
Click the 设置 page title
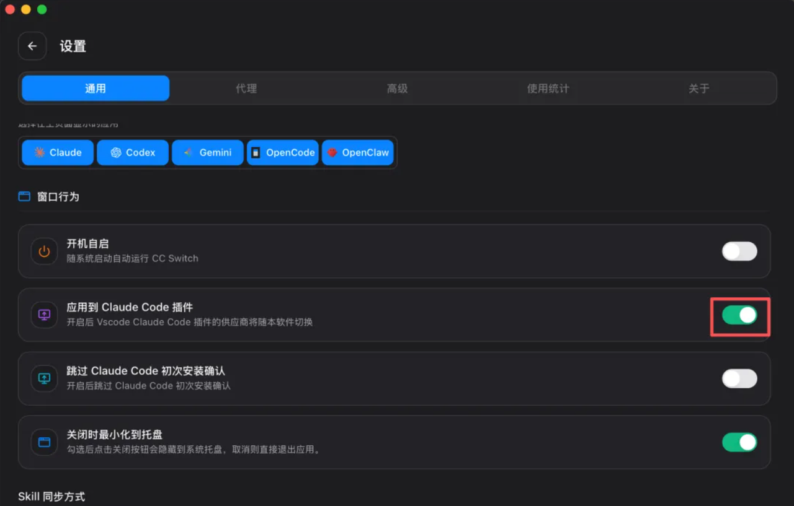coord(73,46)
